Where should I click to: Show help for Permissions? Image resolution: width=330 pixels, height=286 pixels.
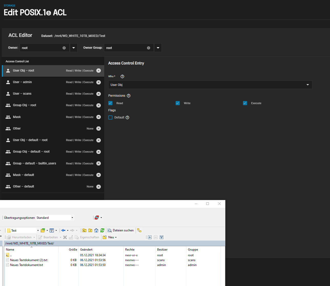(129, 96)
